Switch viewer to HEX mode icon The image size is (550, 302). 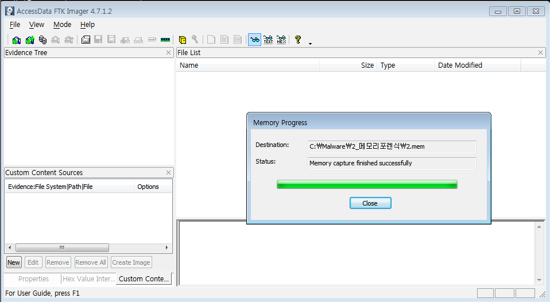[281, 40]
